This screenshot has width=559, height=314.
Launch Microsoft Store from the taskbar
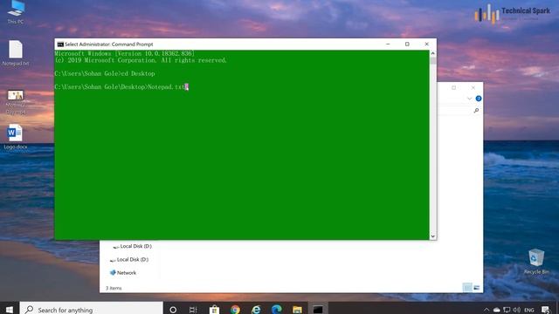coord(214,310)
